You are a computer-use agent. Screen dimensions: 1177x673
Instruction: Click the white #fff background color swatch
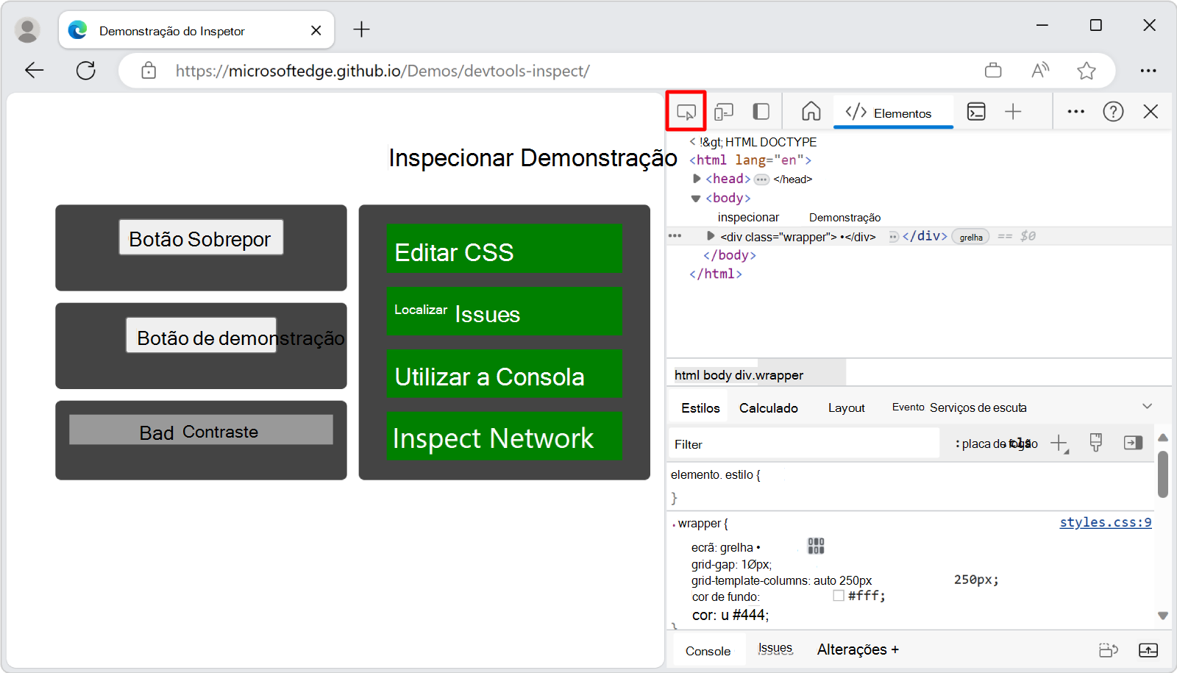(x=838, y=596)
